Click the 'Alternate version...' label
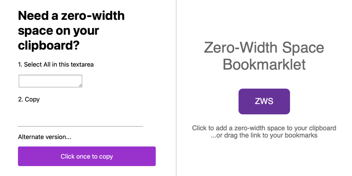This screenshot has height=176, width=352. [45, 137]
